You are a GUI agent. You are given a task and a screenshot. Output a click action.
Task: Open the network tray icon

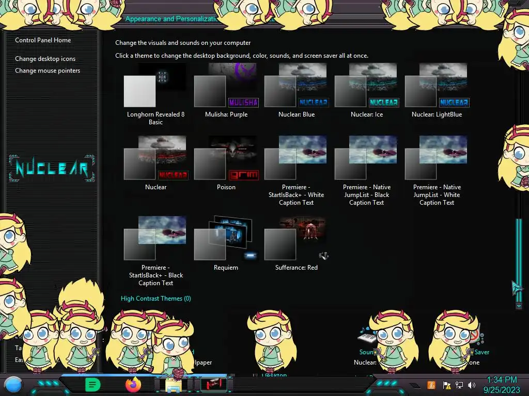(x=459, y=385)
